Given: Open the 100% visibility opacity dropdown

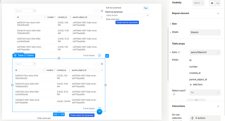Looking at the screenshot, I should click(x=199, y=3).
